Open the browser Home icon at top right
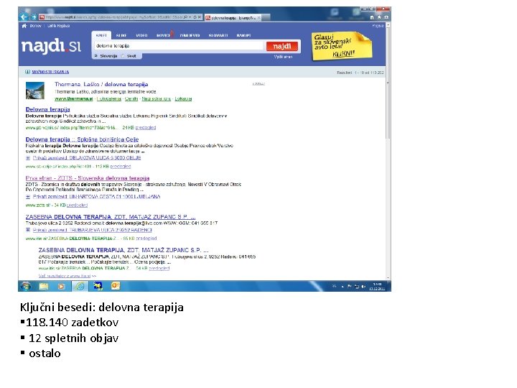This screenshot has width=517, height=388. pos(372,17)
